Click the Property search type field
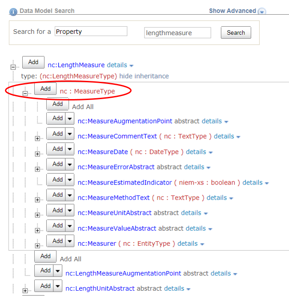 pos(91,32)
